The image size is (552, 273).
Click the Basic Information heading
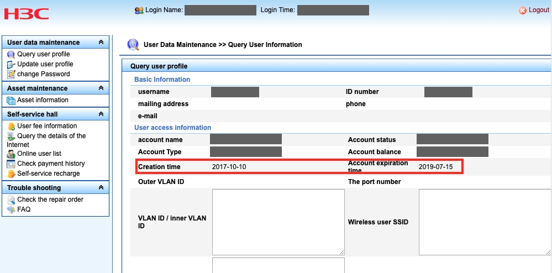coord(162,80)
